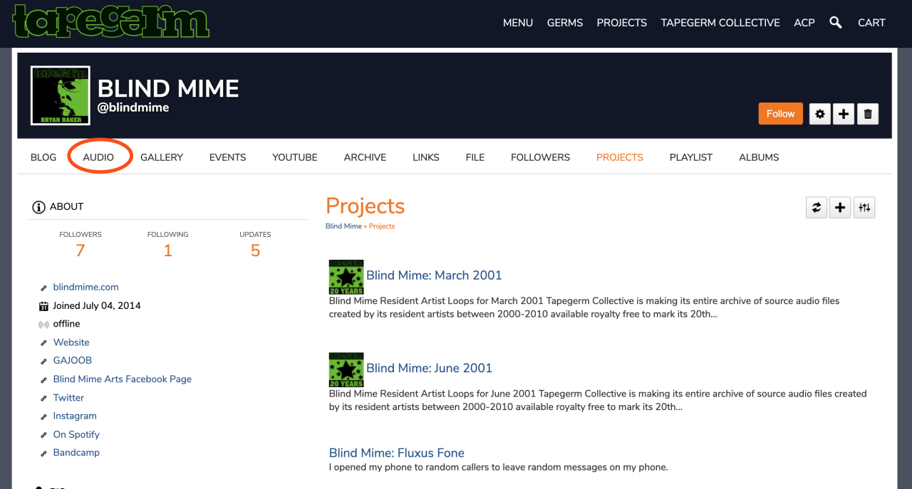Click the Blind Mime profile avatar
The width and height of the screenshot is (912, 489).
[61, 95]
